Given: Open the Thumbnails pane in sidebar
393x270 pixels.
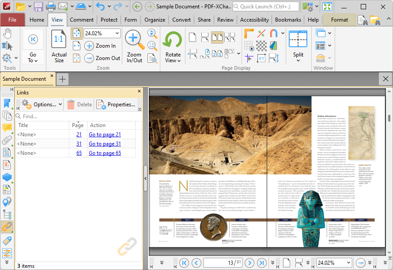Looking at the screenshot, I should [7, 116].
